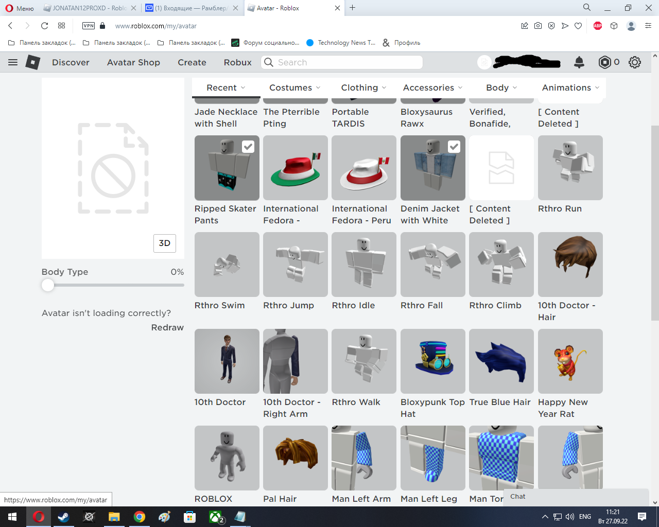Expand the Animations dropdown

570,87
